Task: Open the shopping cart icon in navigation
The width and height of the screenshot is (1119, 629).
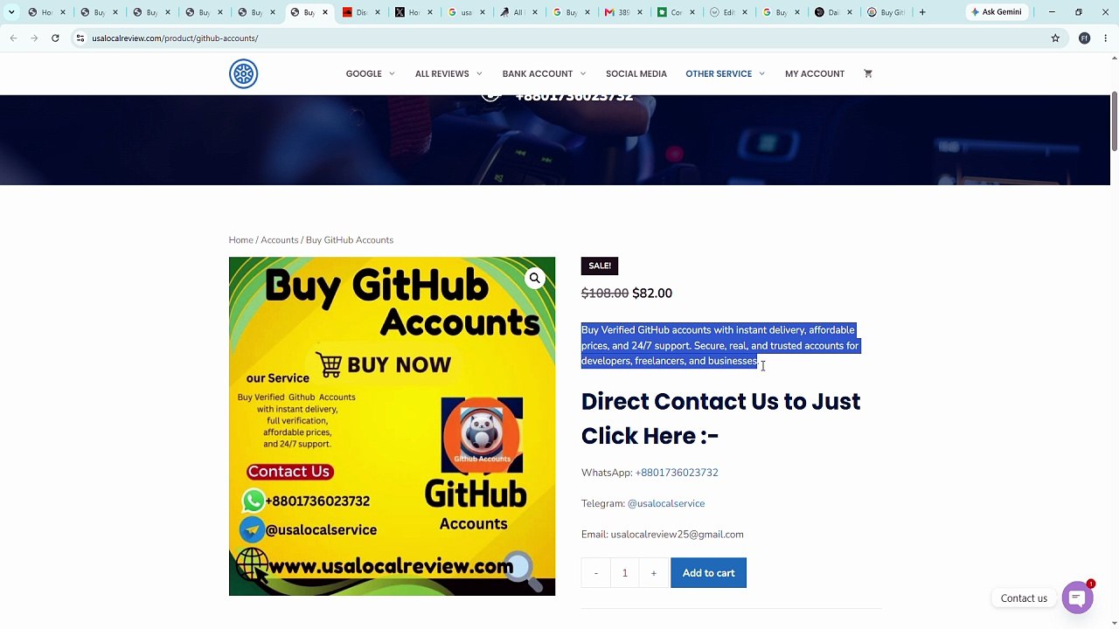Action: [x=868, y=73]
